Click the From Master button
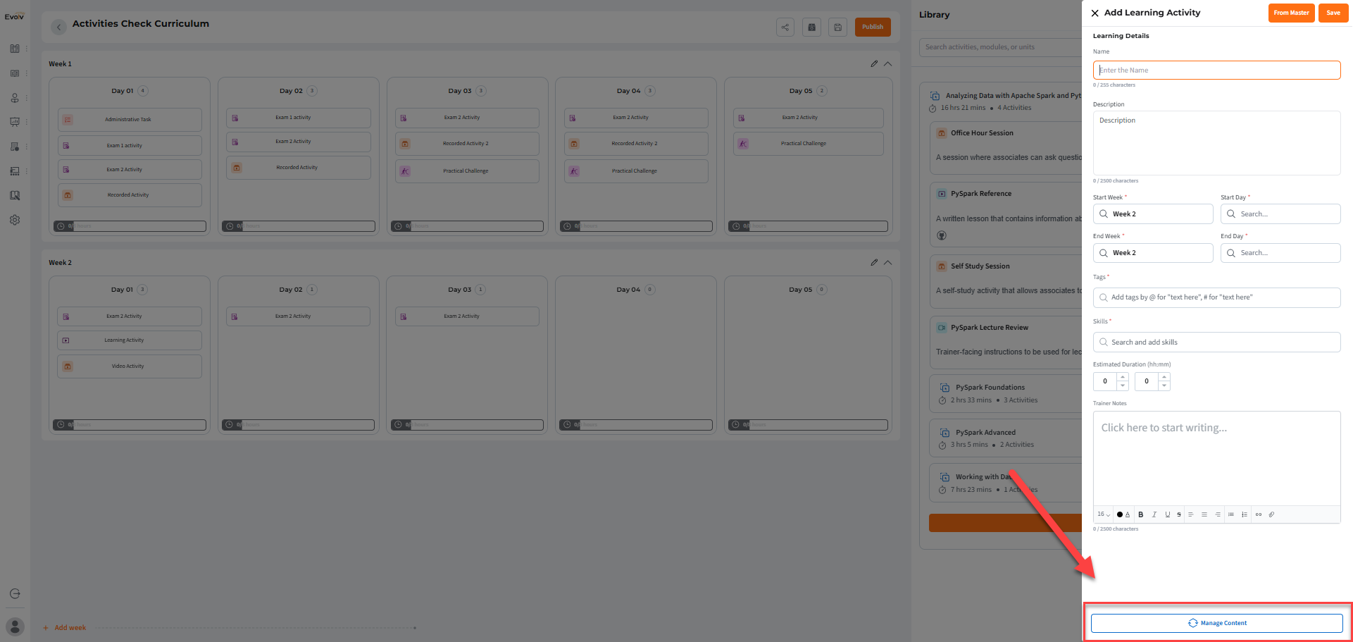The image size is (1353, 642). (1292, 13)
